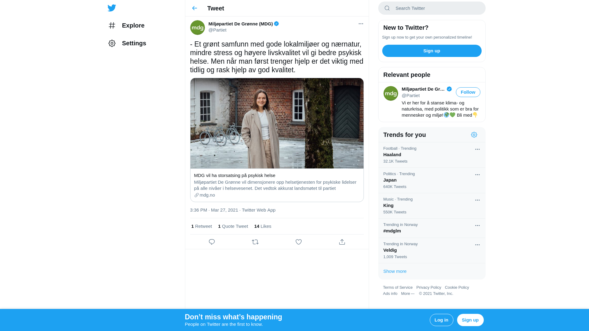The image size is (589, 331).
Task: Open more options for Haaland trend
Action: pyautogui.click(x=477, y=149)
